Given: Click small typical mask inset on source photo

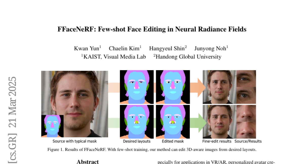Looking at the screenshot, I should [52, 126].
